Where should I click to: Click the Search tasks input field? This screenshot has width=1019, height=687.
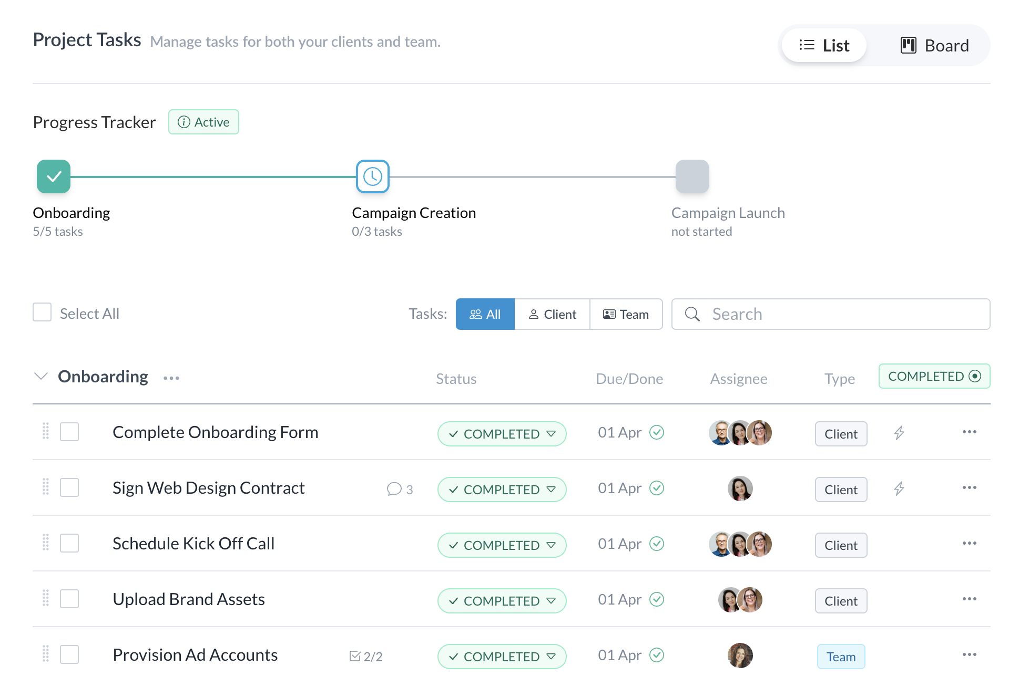coord(841,314)
